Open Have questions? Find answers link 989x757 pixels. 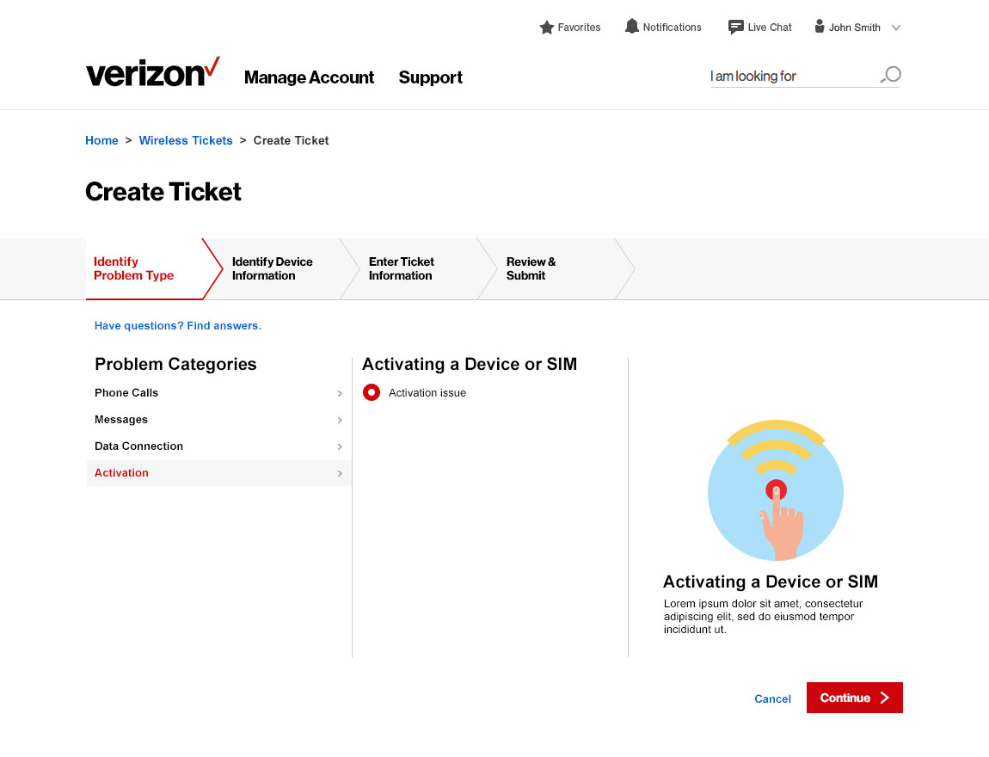pyautogui.click(x=178, y=326)
